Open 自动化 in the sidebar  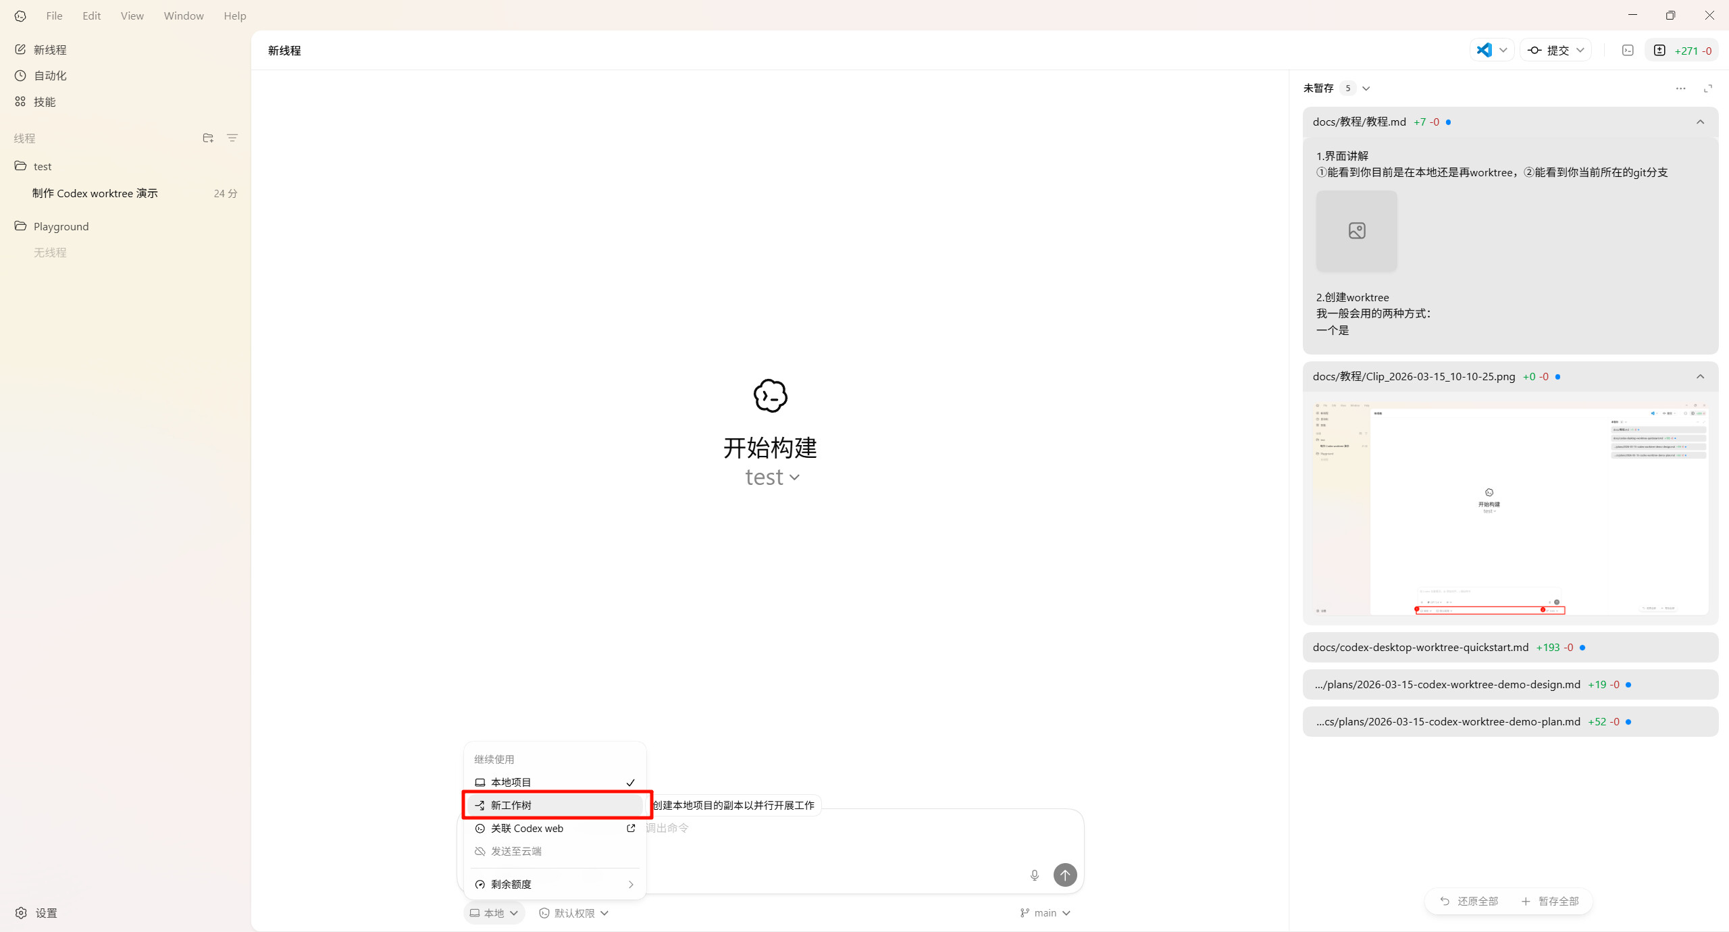(41, 76)
